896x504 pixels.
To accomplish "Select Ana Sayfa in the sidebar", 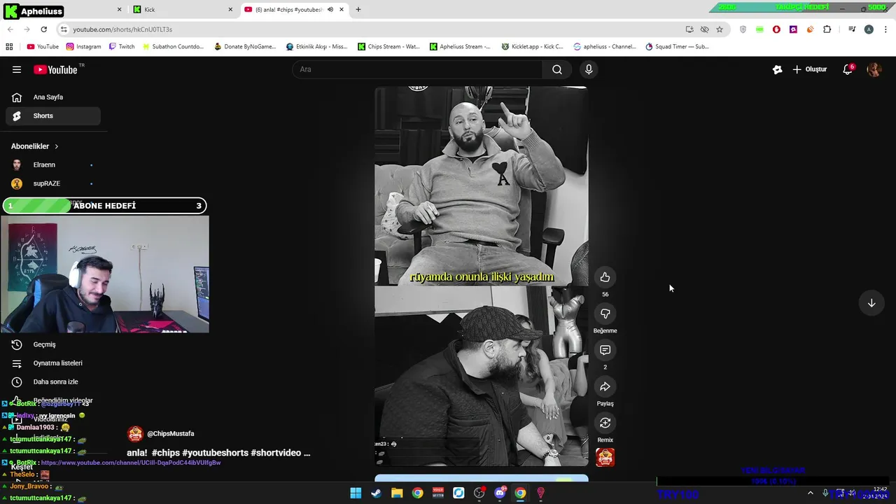I will 53,97.
